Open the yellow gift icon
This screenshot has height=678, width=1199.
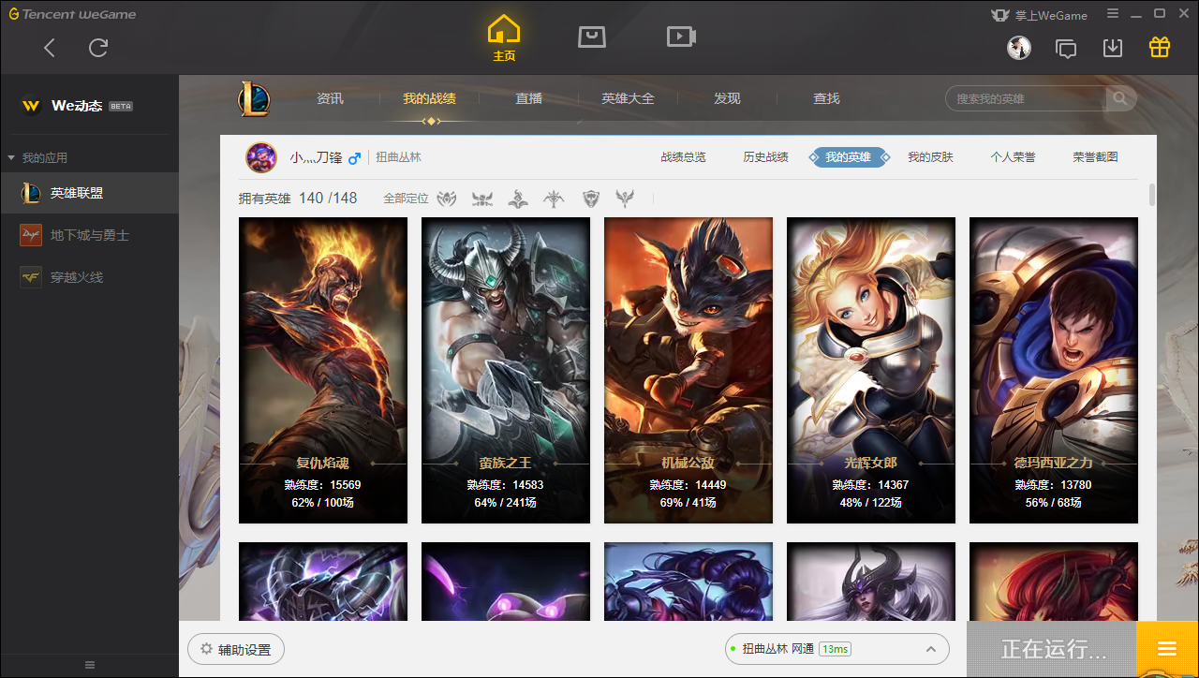tap(1160, 47)
